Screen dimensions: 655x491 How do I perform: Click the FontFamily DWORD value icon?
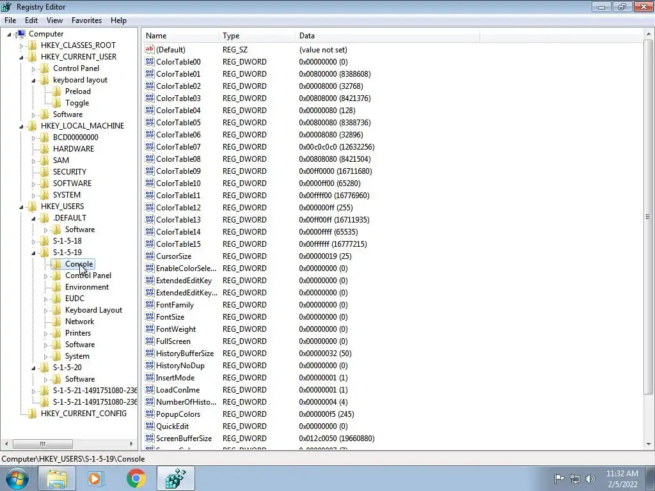pos(150,304)
